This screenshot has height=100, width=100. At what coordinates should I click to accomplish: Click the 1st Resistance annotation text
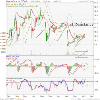pos(81,24)
